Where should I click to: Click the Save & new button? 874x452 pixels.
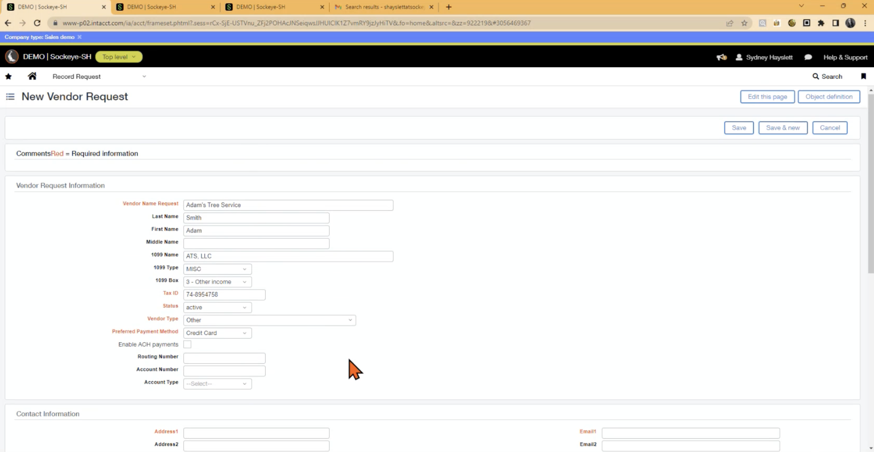pyautogui.click(x=783, y=128)
